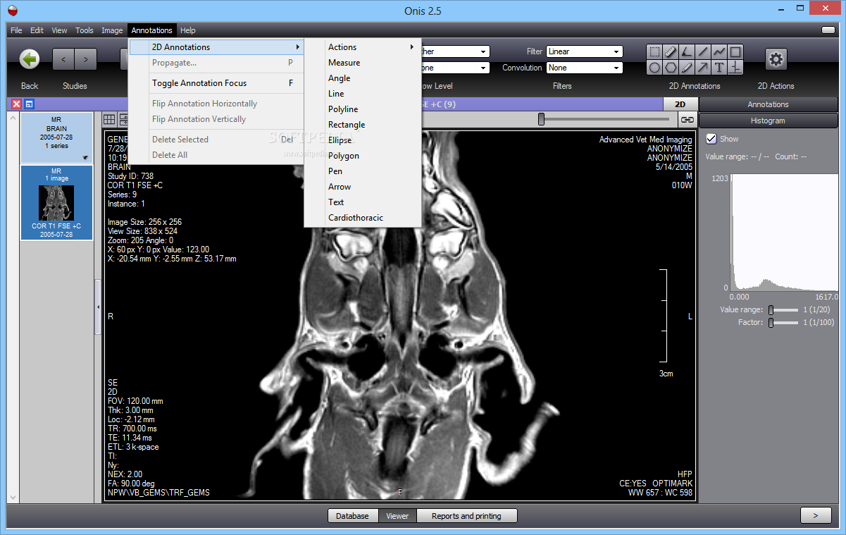Select the Text annotation tool icon
846x535 pixels.
(x=719, y=68)
